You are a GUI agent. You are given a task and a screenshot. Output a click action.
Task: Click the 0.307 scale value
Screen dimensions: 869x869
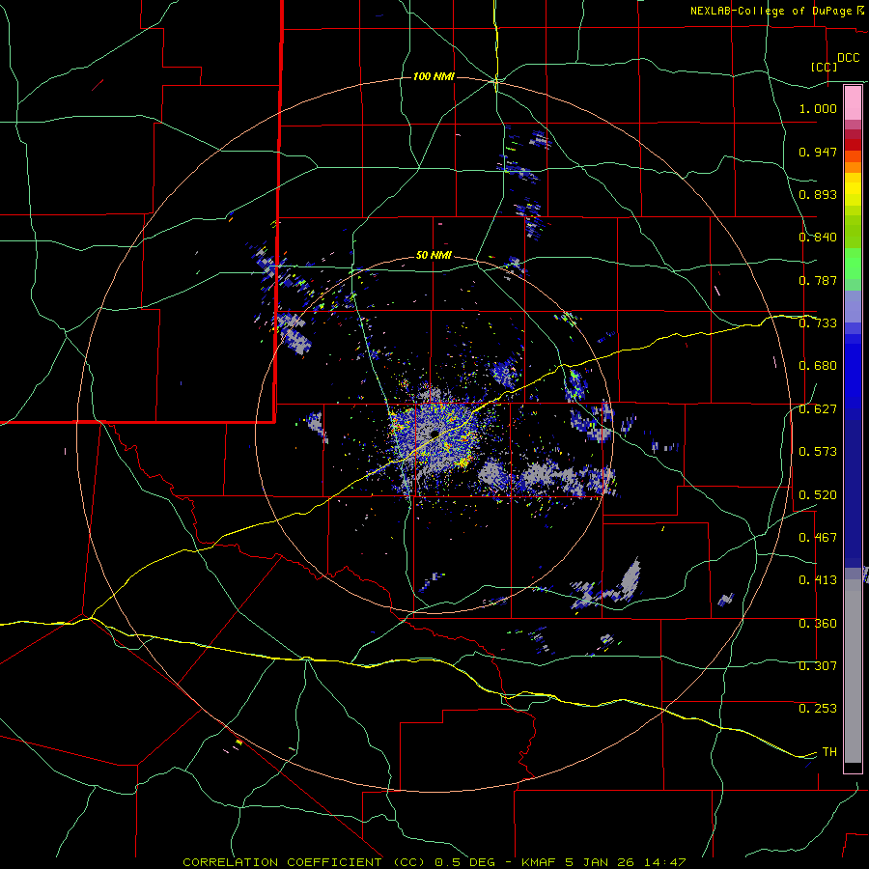818,666
